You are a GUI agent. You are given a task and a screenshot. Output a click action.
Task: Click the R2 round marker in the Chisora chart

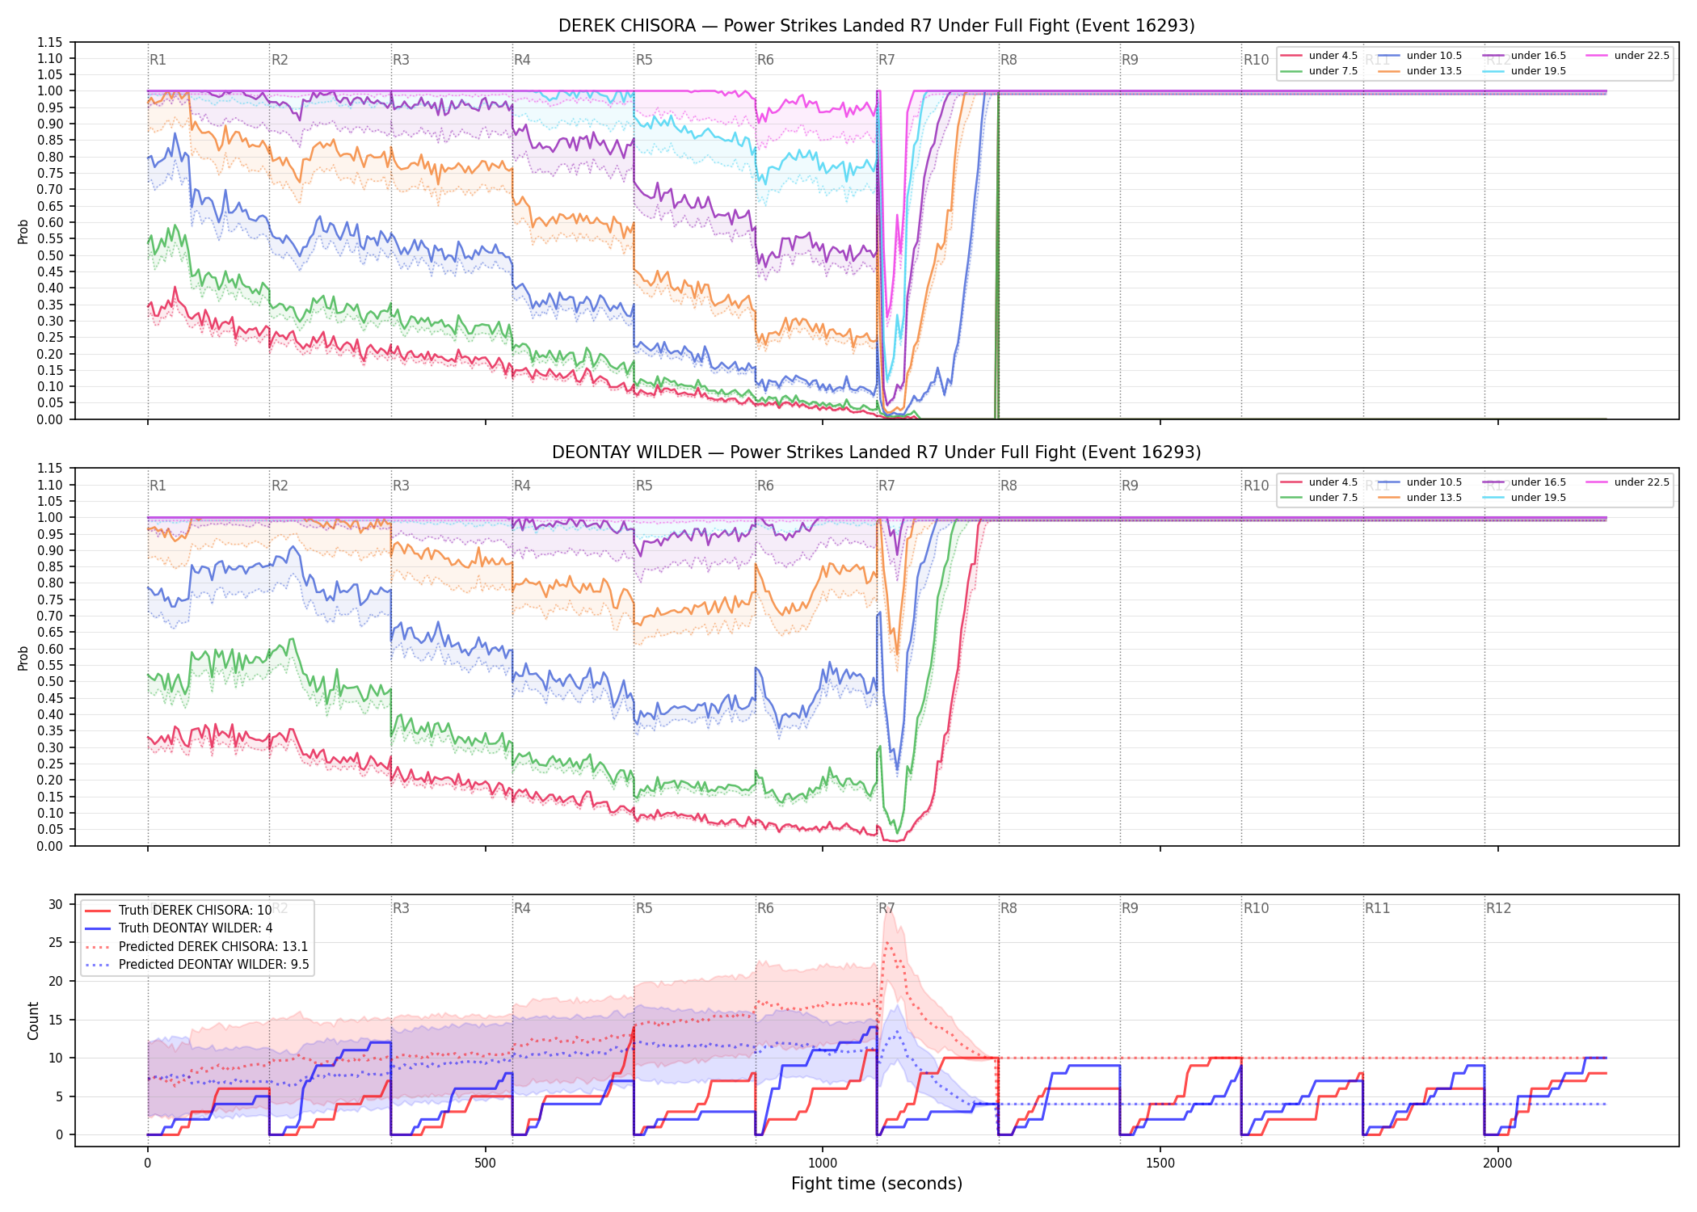(280, 60)
